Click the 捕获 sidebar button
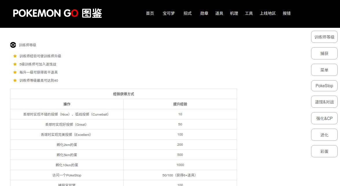The width and height of the screenshot is (340, 186). 324,53
